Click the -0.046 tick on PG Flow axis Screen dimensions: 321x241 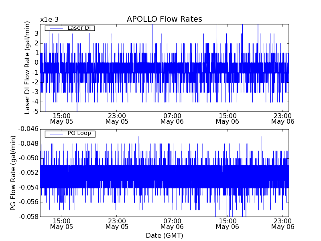coord(27,129)
